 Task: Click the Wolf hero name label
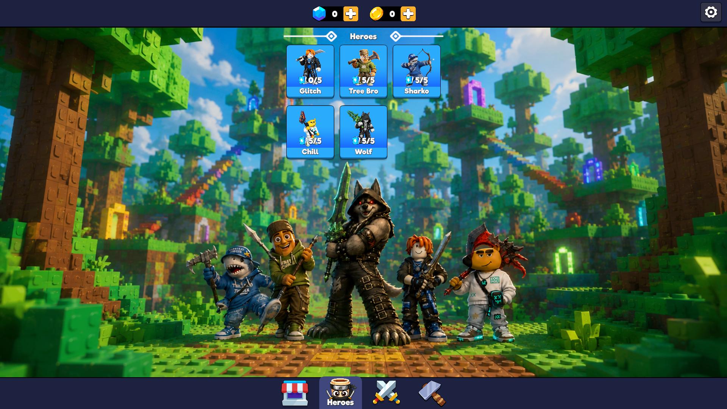click(x=363, y=152)
